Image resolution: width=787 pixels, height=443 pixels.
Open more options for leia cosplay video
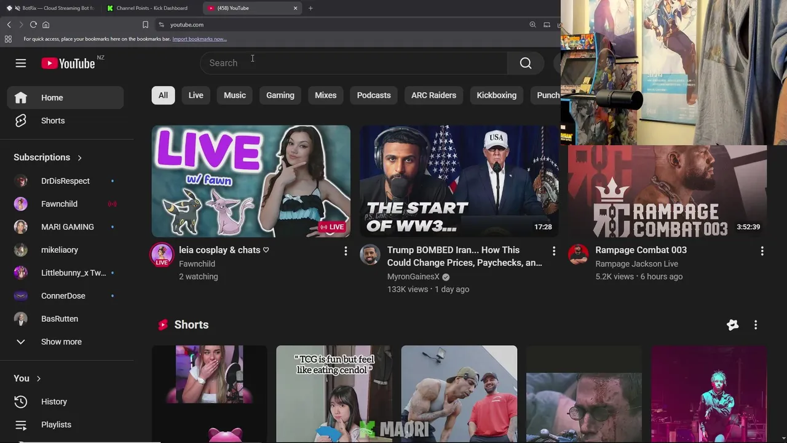tap(346, 251)
